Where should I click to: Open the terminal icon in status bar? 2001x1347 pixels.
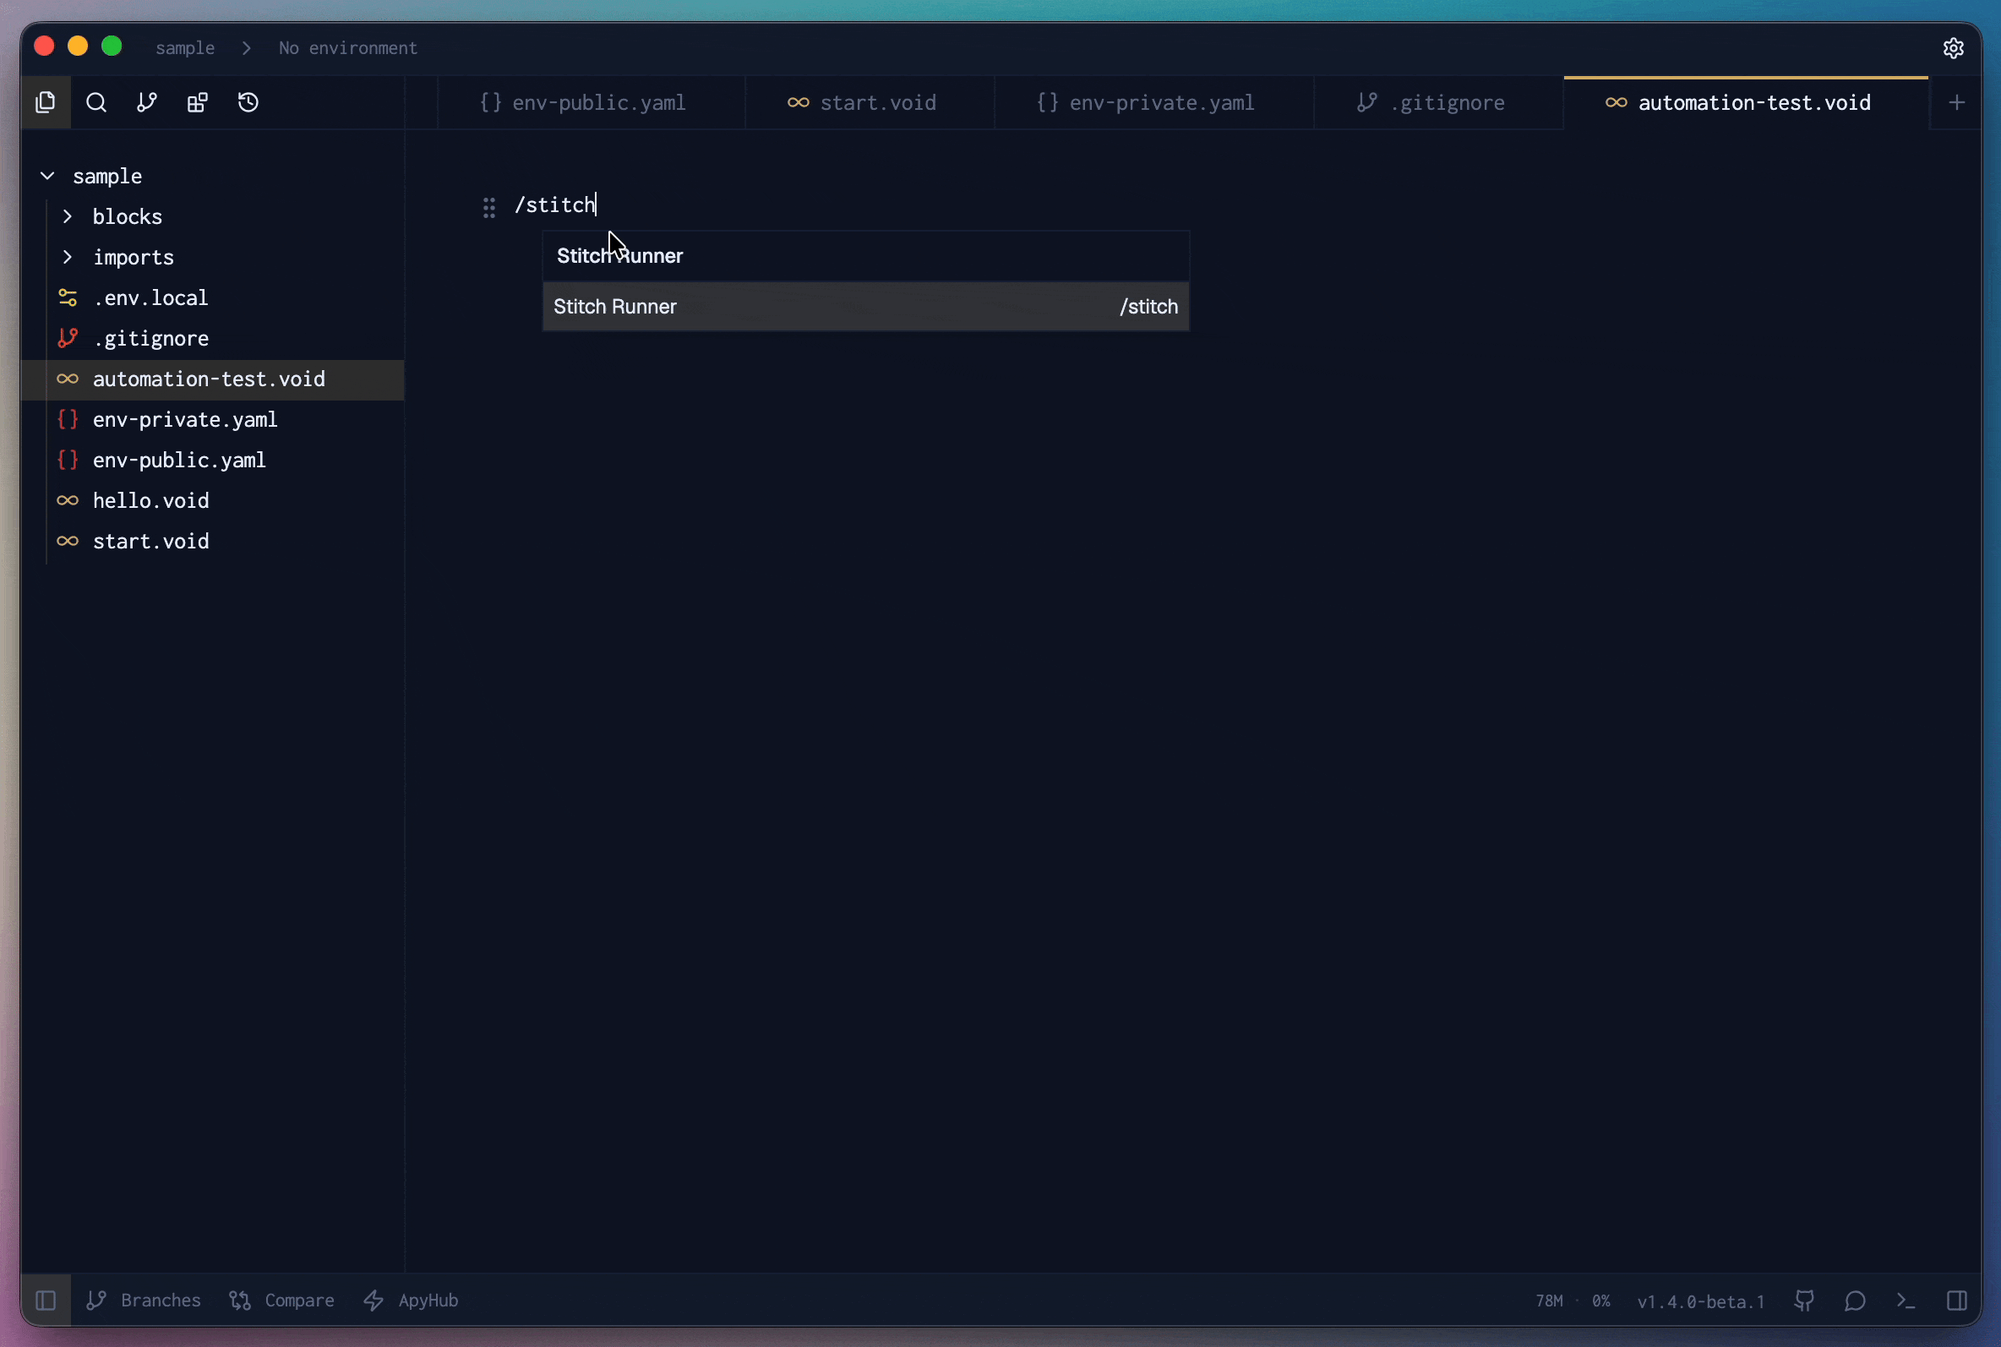tap(1906, 1301)
